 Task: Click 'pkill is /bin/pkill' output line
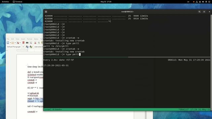point(56,46)
